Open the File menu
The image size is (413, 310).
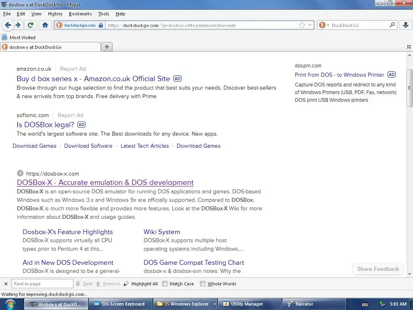coord(7,14)
